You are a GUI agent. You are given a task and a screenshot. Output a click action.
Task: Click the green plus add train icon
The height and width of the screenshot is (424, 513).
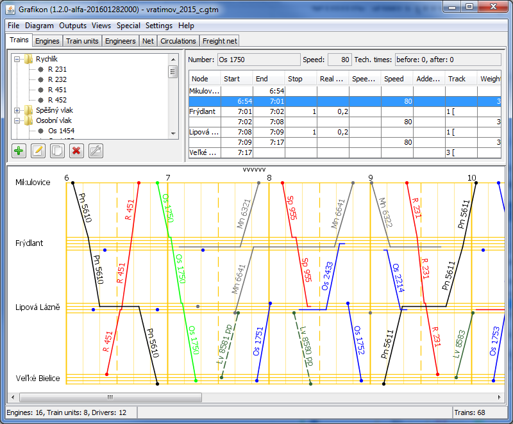19,151
